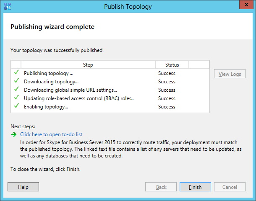Click the Topology Builder app icon in title bar

pyautogui.click(x=8, y=6)
